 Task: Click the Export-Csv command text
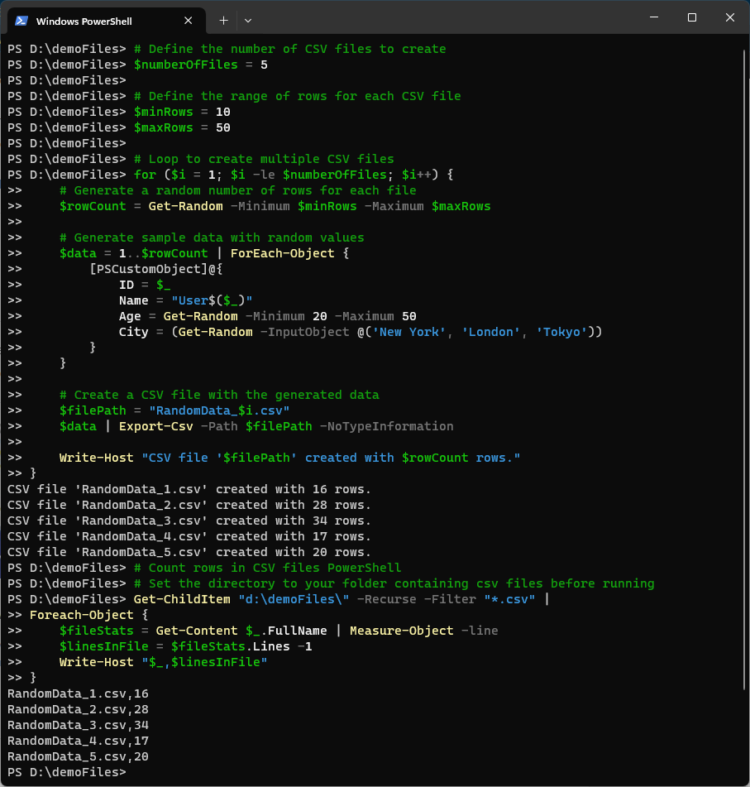pyautogui.click(x=155, y=425)
